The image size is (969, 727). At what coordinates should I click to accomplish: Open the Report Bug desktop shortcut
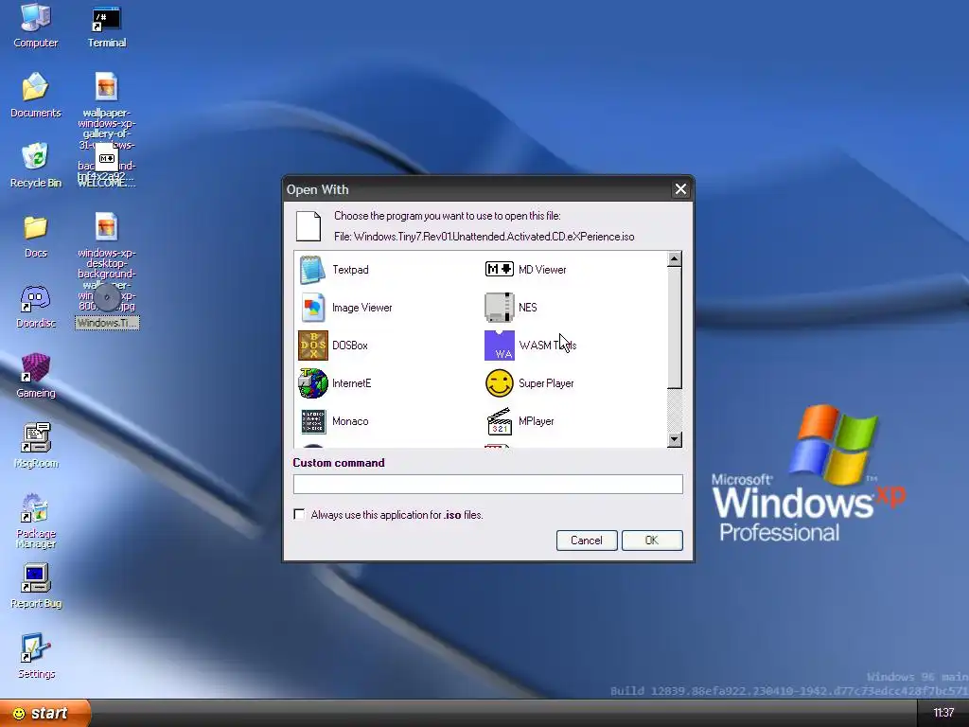click(x=35, y=586)
